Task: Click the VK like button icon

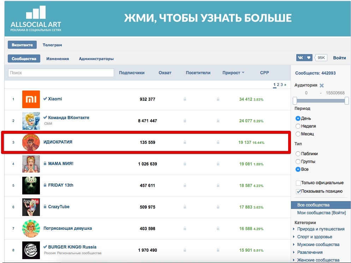Action: 304,58
